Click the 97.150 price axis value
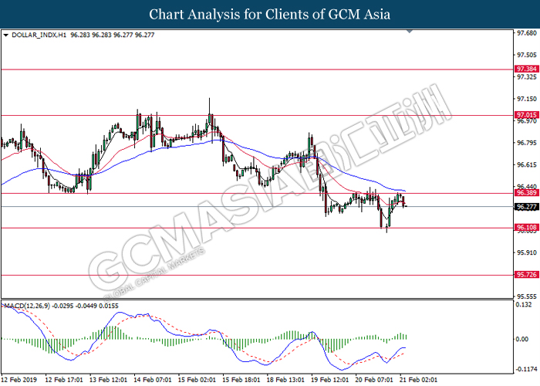The width and height of the screenshot is (540, 386). pyautogui.click(x=527, y=100)
